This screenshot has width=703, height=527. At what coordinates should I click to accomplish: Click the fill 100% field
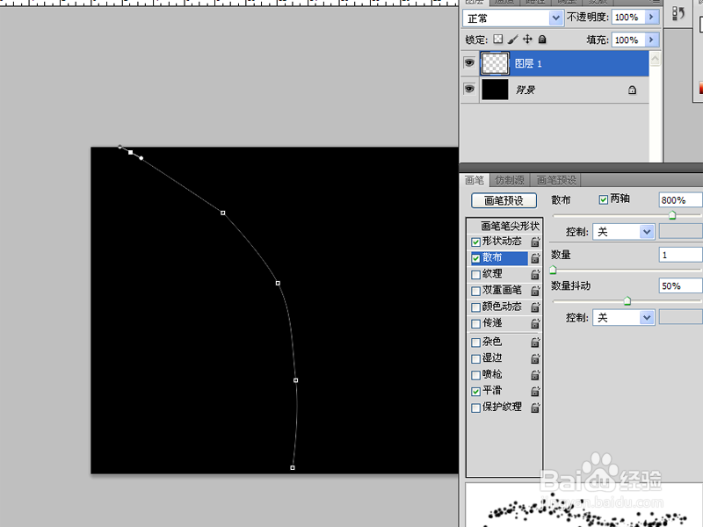pyautogui.click(x=628, y=40)
